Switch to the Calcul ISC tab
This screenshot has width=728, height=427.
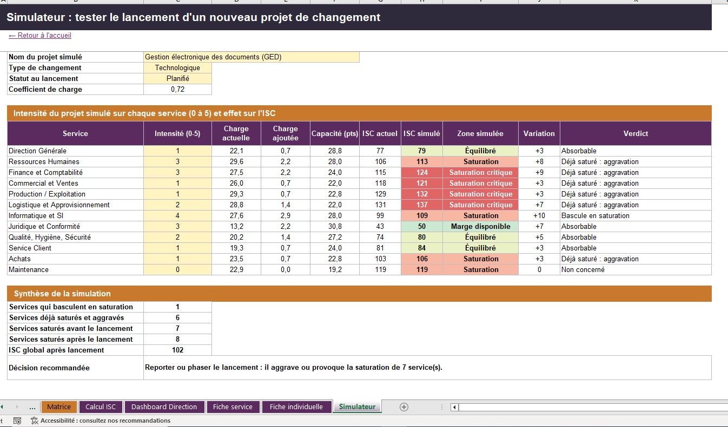click(101, 407)
